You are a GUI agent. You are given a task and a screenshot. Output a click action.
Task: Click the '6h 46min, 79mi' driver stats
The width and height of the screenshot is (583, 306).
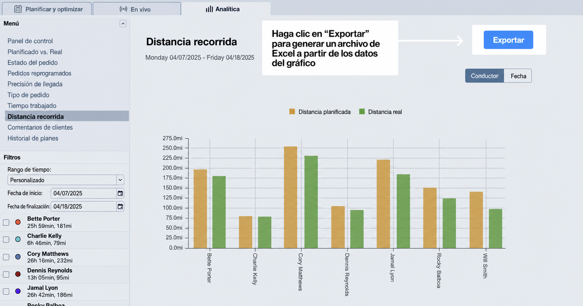click(x=47, y=243)
